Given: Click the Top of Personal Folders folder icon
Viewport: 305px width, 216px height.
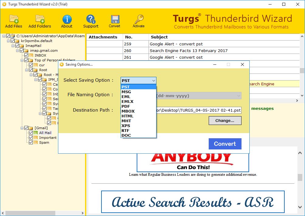Looking at the screenshot, I should click(x=31, y=60).
